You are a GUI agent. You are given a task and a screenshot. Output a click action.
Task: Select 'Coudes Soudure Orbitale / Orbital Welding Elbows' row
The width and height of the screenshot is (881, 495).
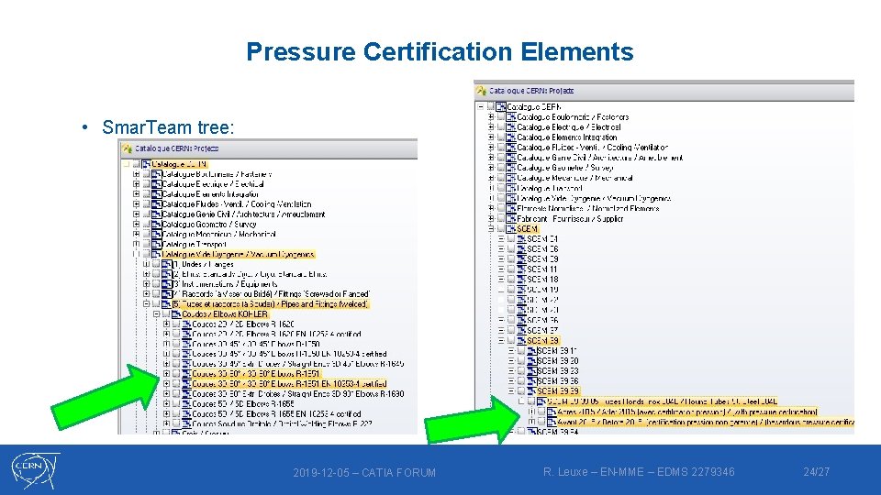282,423
